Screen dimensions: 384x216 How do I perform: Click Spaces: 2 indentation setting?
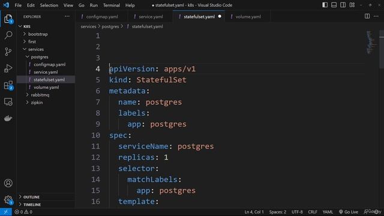click(x=278, y=212)
